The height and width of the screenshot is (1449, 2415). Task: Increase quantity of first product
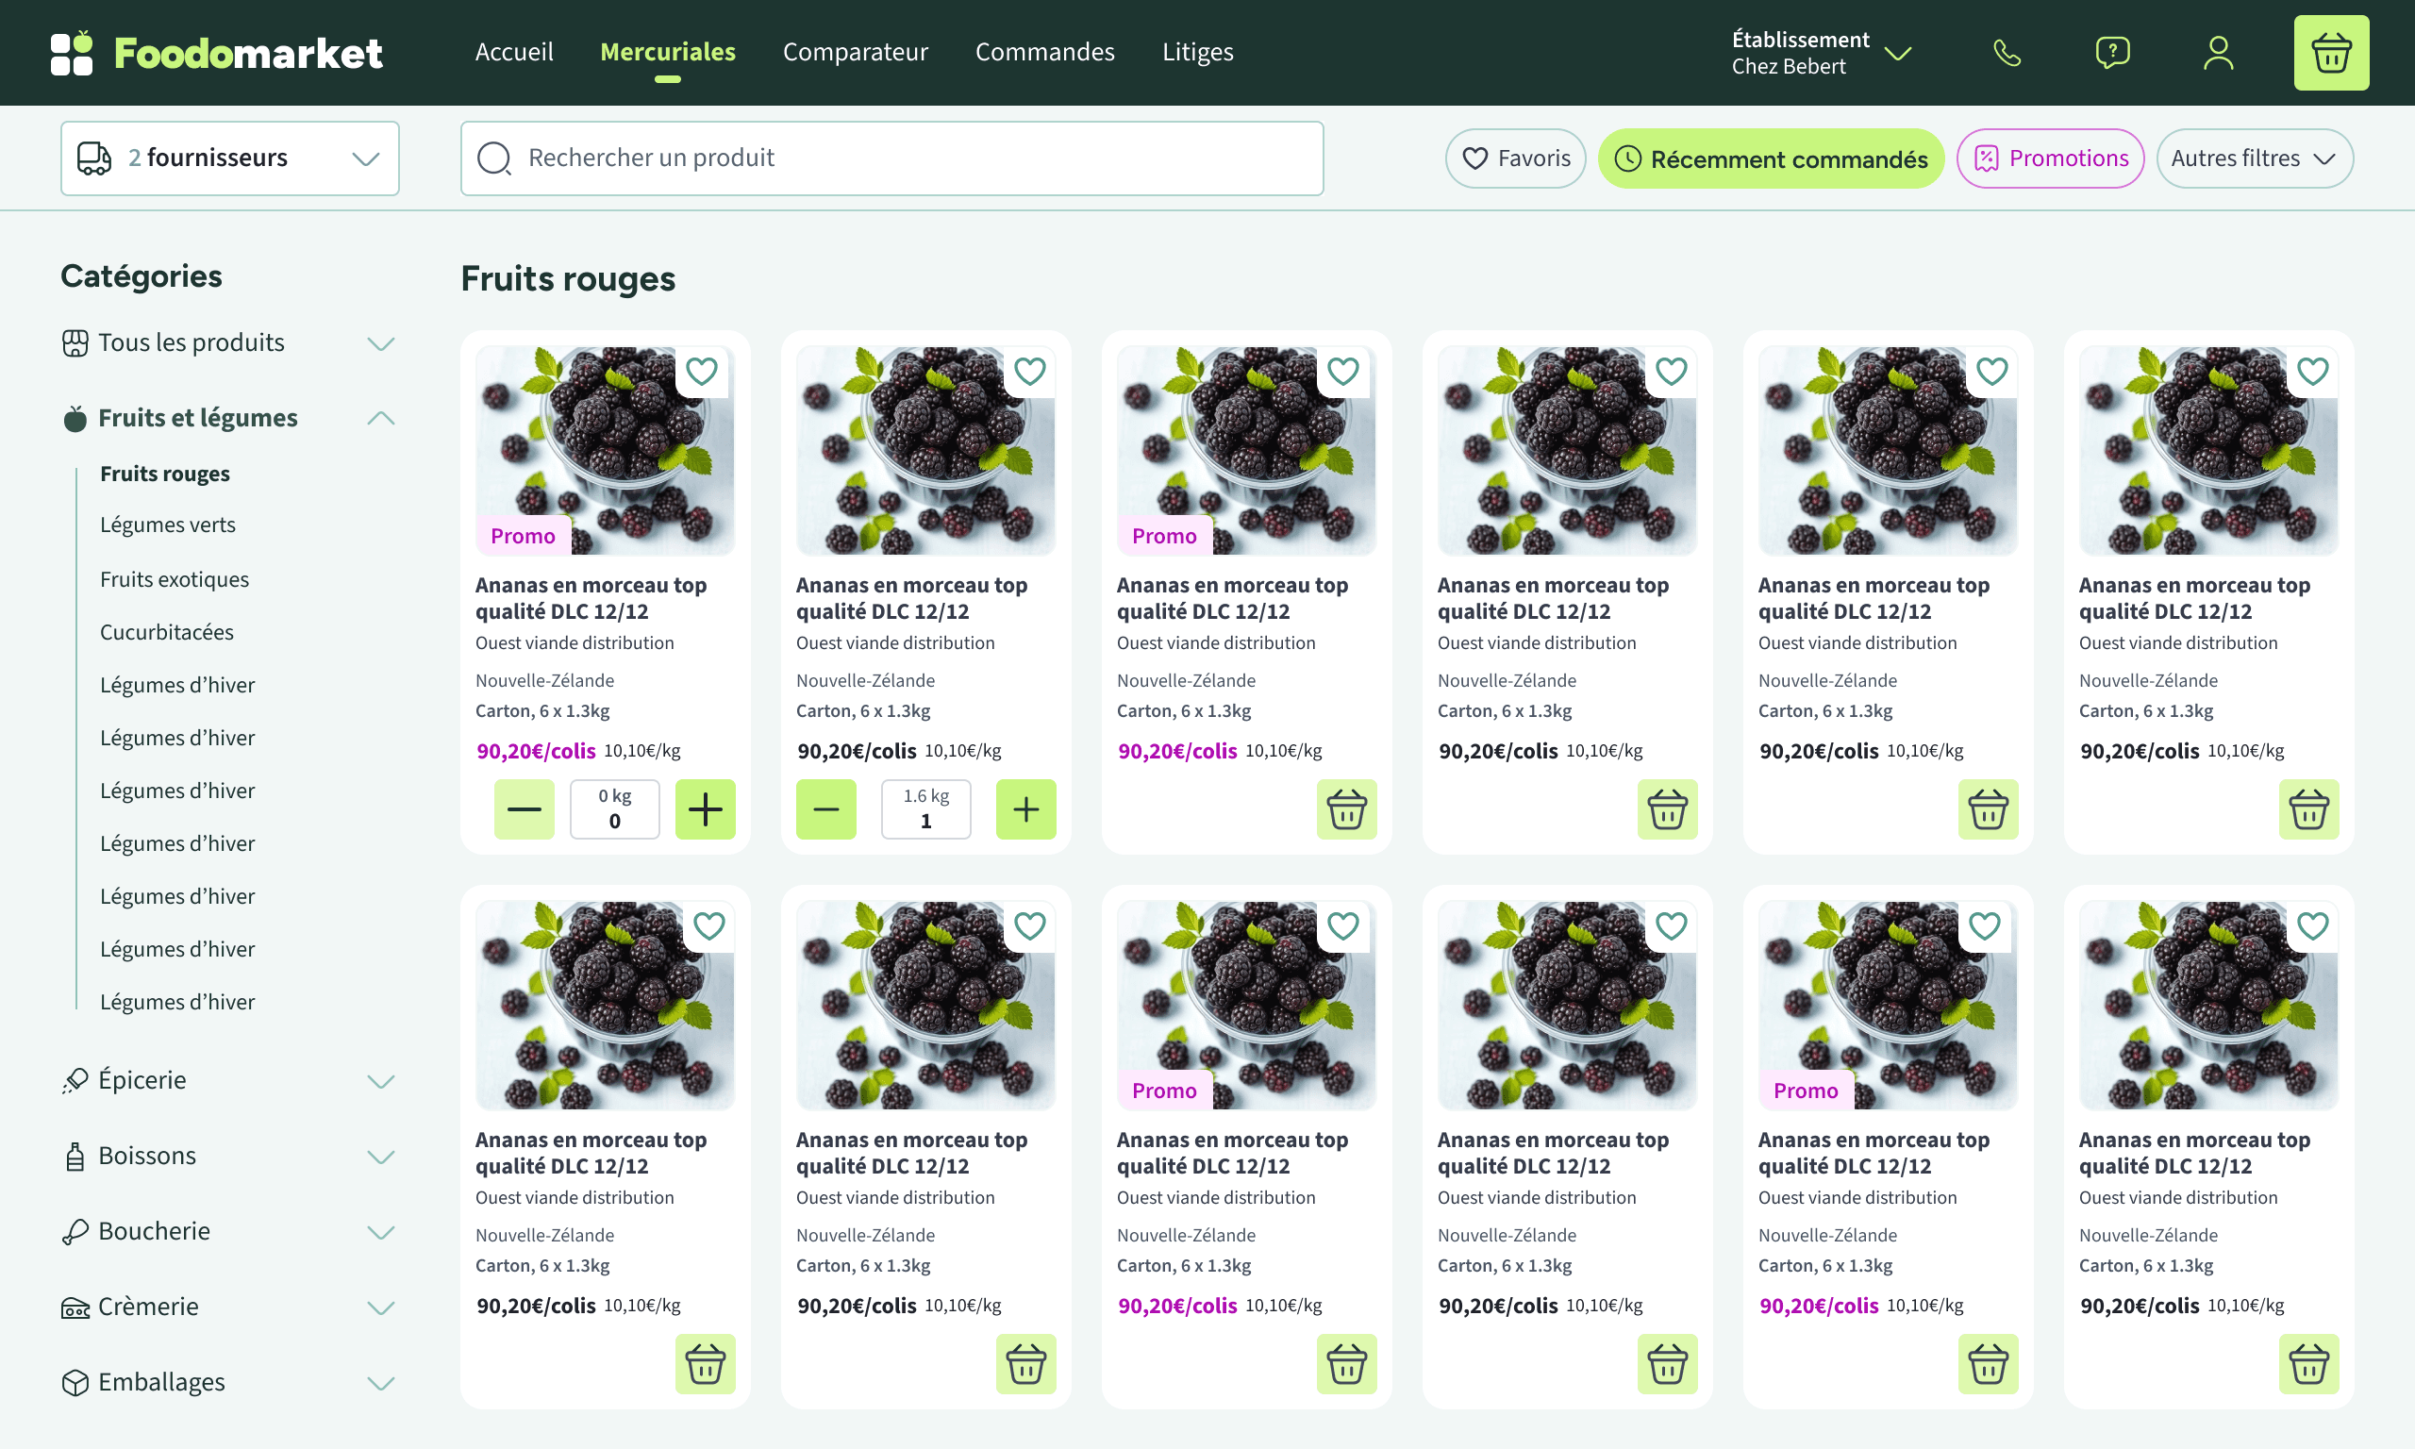pos(705,808)
